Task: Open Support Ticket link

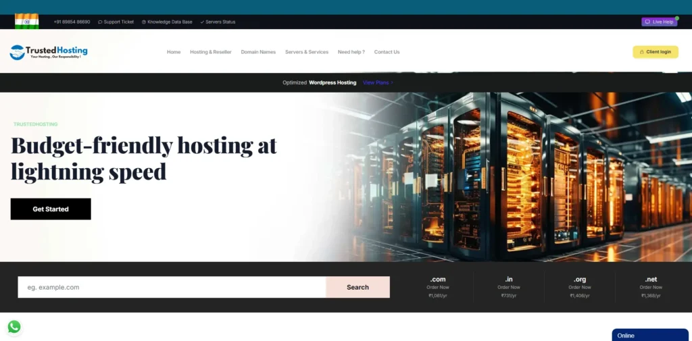Action: coord(116,22)
